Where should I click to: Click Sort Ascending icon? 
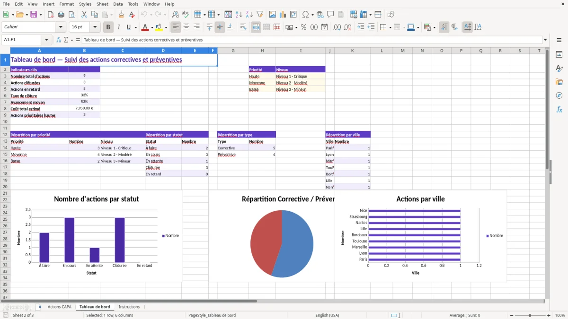(x=239, y=15)
